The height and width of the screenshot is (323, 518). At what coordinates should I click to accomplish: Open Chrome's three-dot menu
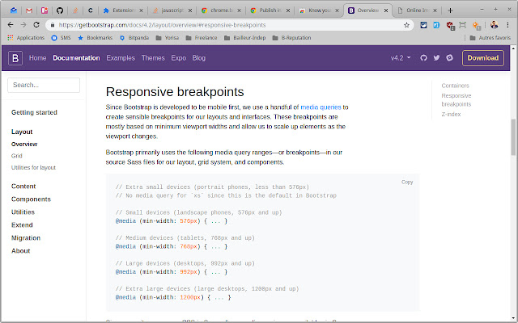pos(507,25)
